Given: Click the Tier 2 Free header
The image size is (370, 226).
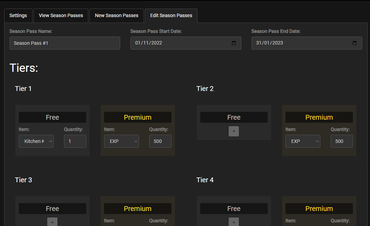Looking at the screenshot, I should pos(234,117).
